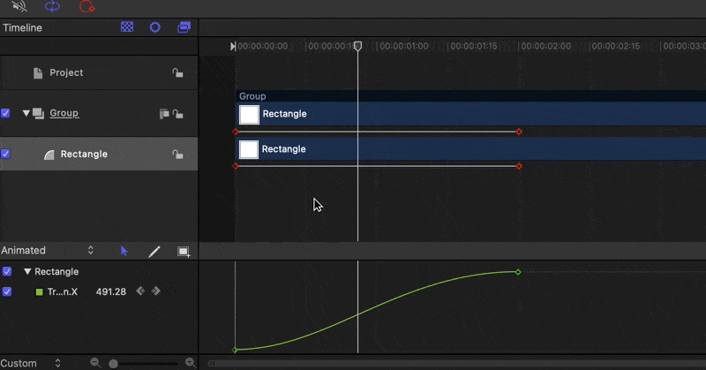Screen dimensions: 706x370
Task: Click the zoom in magnifier icon
Action: coord(190,362)
